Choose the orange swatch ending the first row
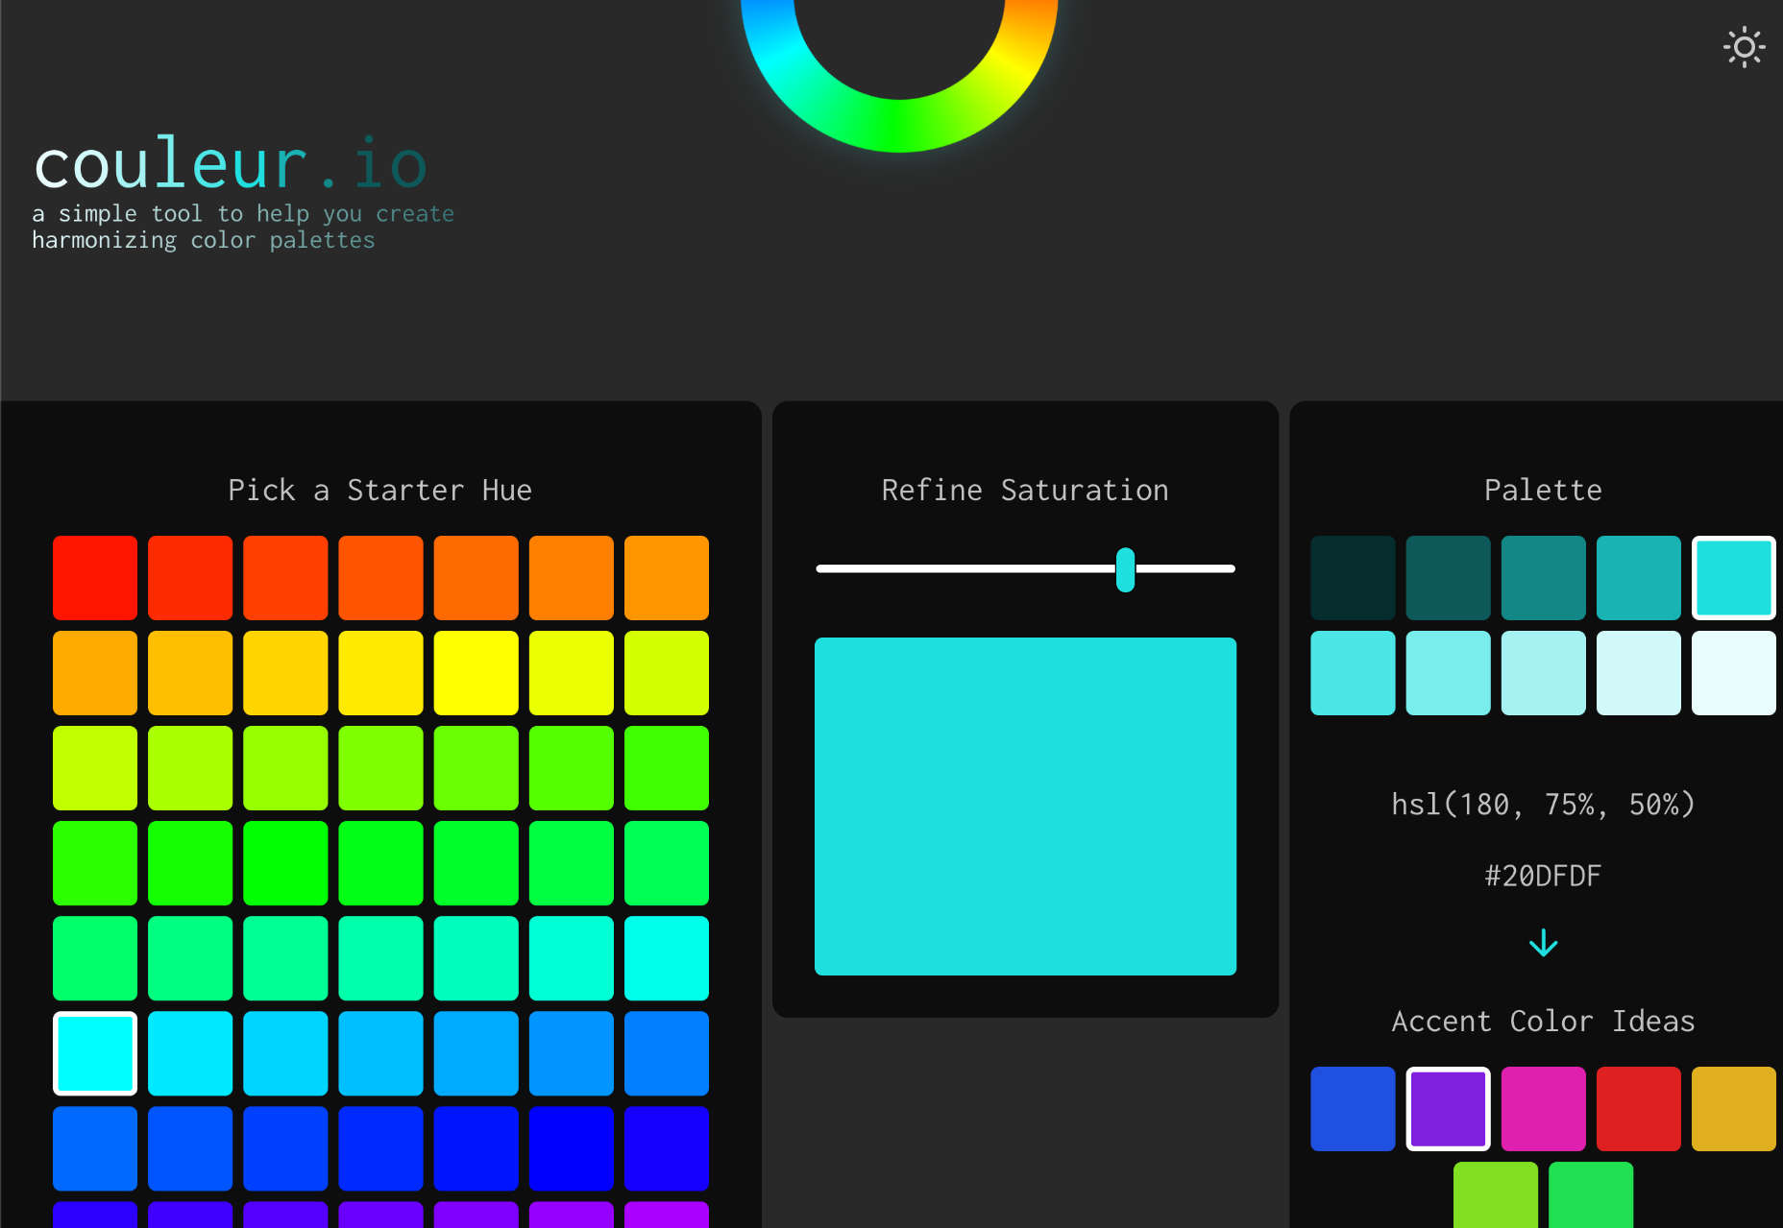1783x1228 pixels. point(667,578)
